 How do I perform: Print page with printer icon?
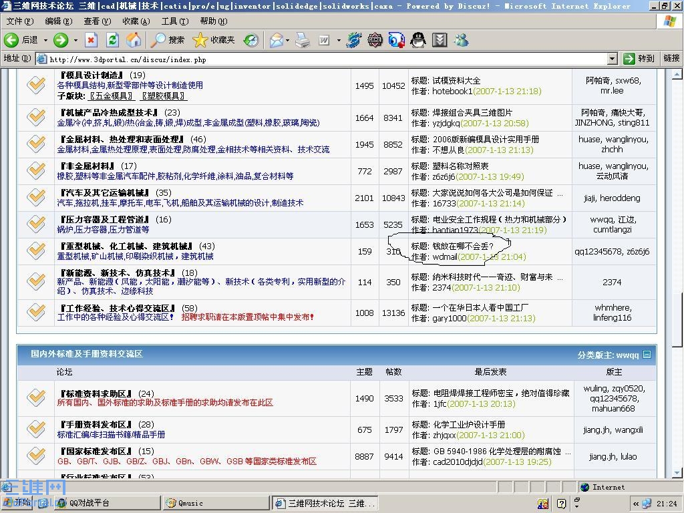[x=303, y=40]
